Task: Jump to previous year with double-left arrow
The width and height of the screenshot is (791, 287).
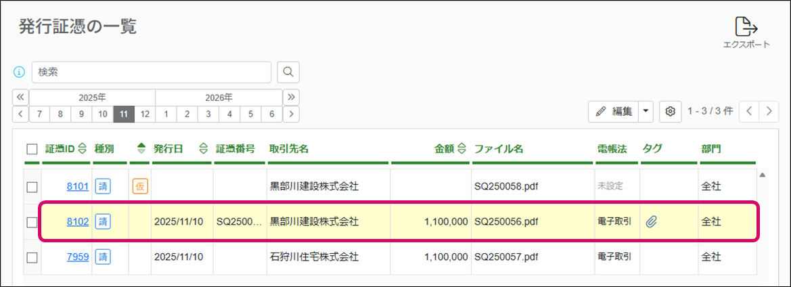Action: click(20, 97)
